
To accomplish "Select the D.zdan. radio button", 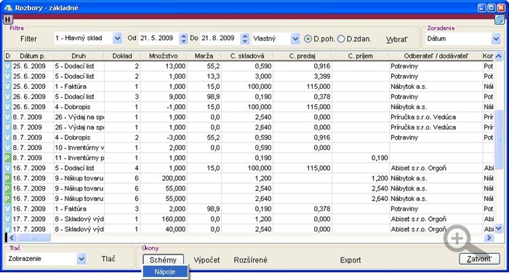I will click(341, 39).
